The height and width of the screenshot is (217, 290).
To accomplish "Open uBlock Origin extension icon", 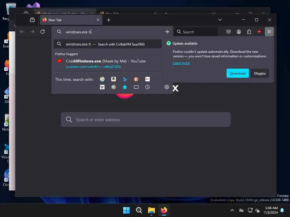I will (259, 32).
